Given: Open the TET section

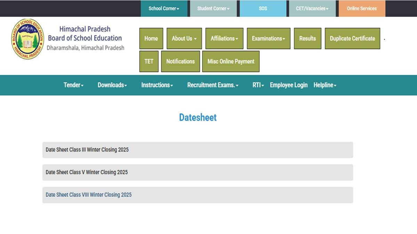Looking at the screenshot, I should pos(149,61).
